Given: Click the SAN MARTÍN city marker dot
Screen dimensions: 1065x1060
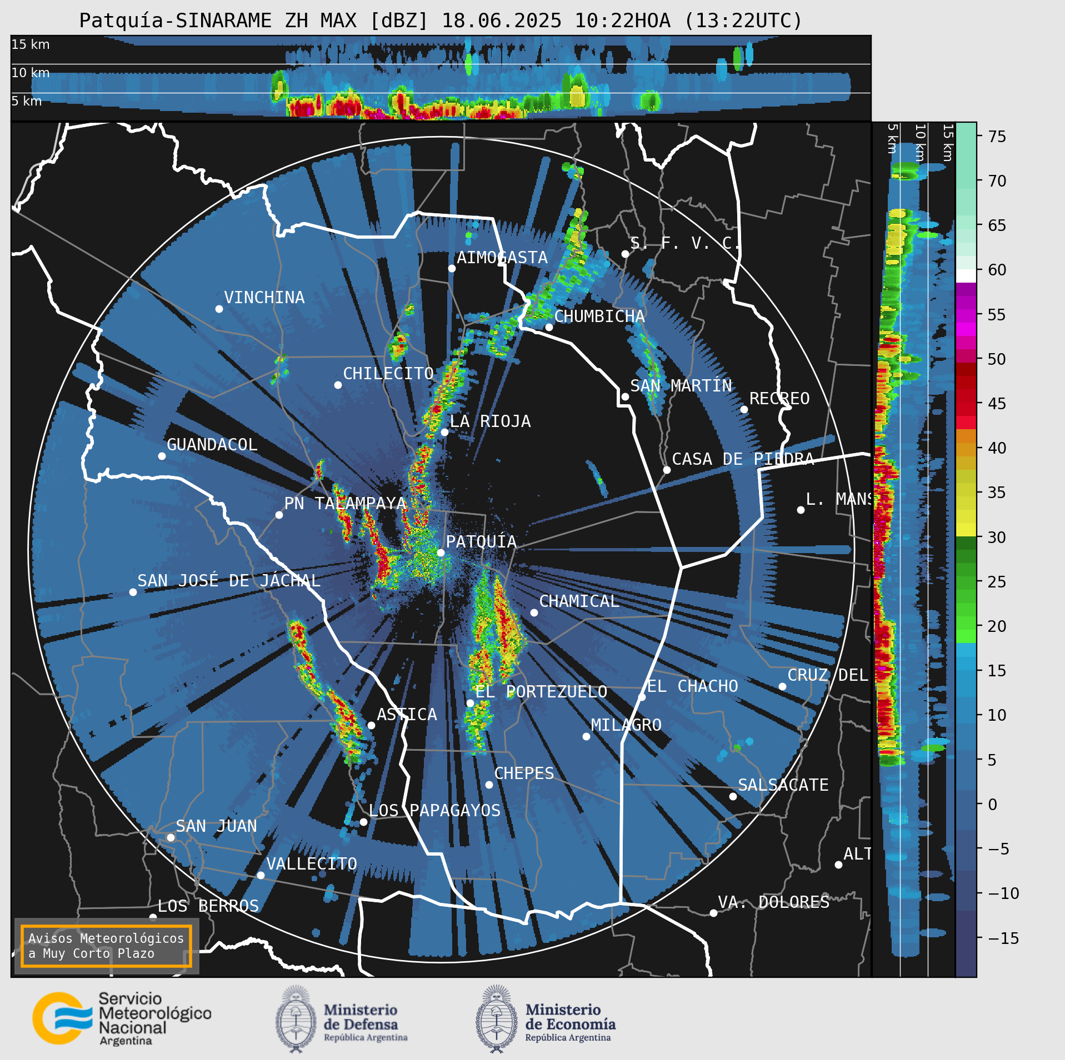Looking at the screenshot, I should coord(625,396).
